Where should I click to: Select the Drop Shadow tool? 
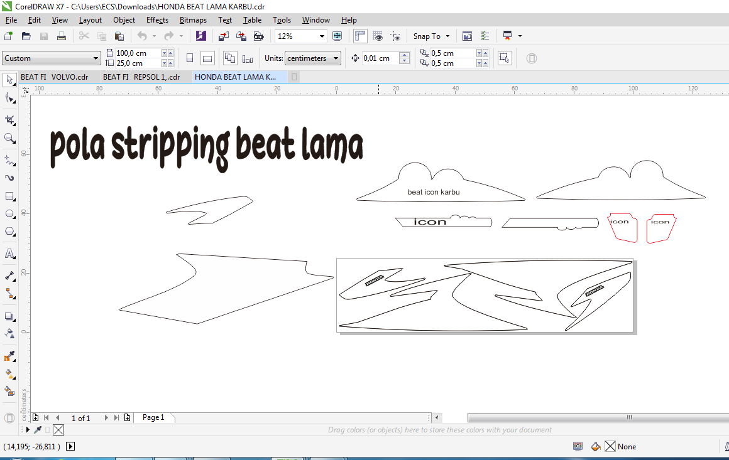click(x=9, y=316)
